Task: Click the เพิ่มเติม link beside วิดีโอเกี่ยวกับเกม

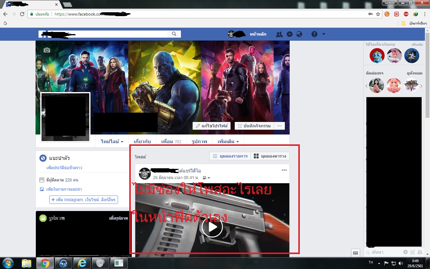Action: click(x=417, y=45)
